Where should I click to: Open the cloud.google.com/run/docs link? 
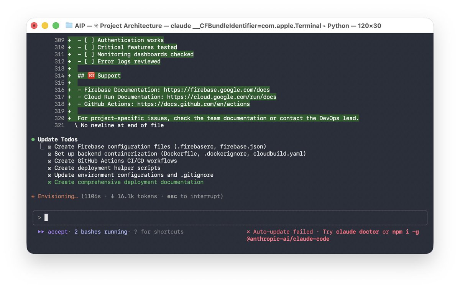tap(222, 97)
